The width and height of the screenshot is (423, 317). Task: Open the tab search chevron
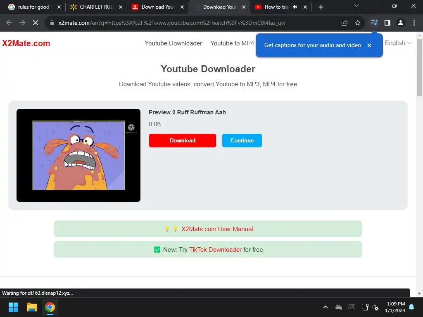[356, 6]
